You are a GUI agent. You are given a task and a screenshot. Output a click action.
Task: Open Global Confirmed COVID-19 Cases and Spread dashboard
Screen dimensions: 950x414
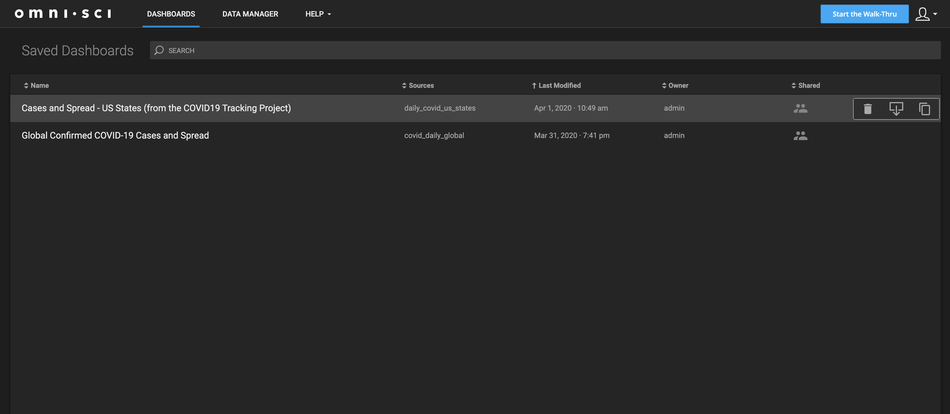click(115, 136)
